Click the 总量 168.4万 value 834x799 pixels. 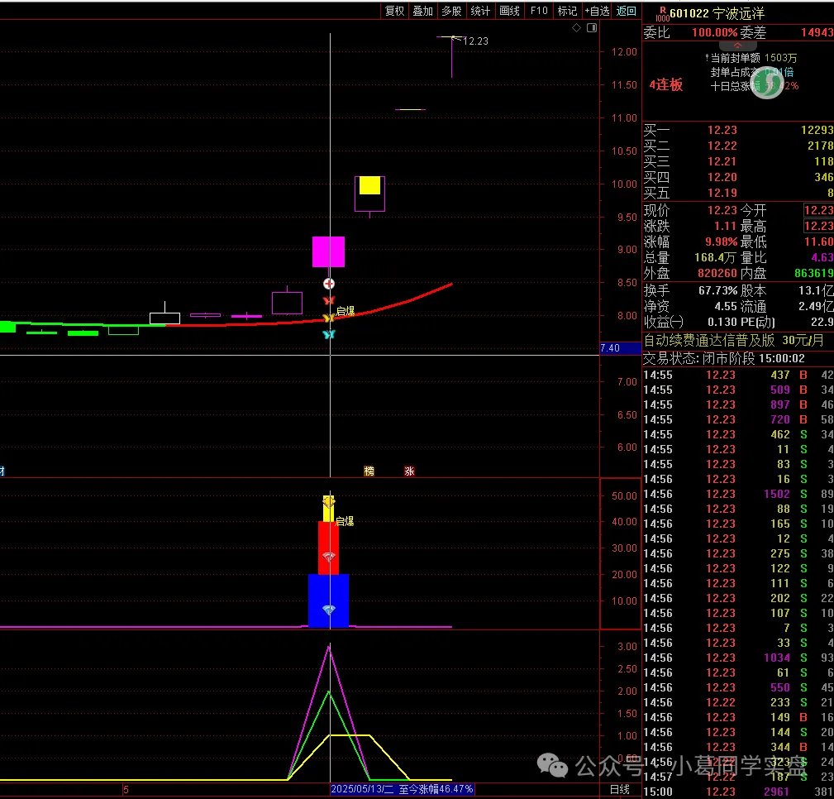click(x=716, y=257)
